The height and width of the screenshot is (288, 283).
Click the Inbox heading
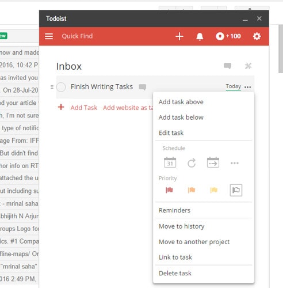point(69,66)
